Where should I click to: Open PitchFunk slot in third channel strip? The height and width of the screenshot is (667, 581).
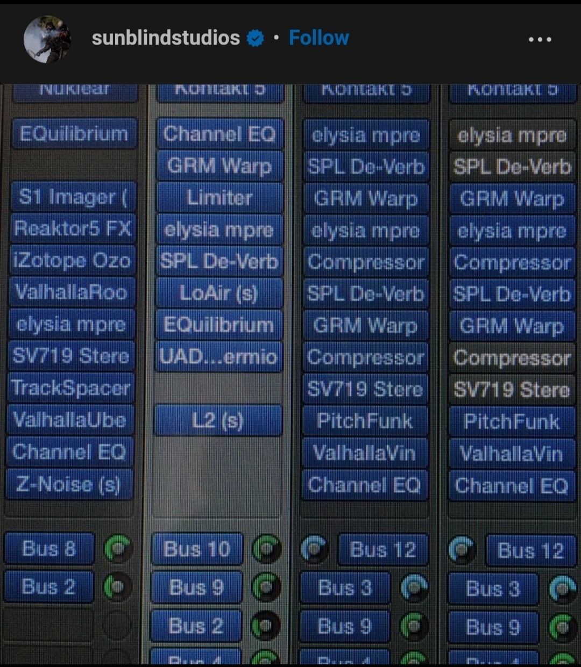click(365, 421)
